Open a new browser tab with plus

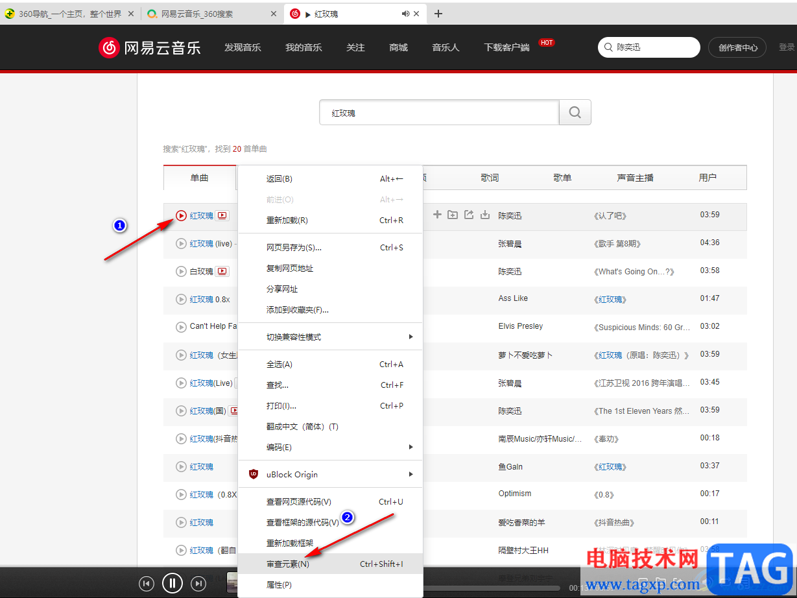[438, 14]
